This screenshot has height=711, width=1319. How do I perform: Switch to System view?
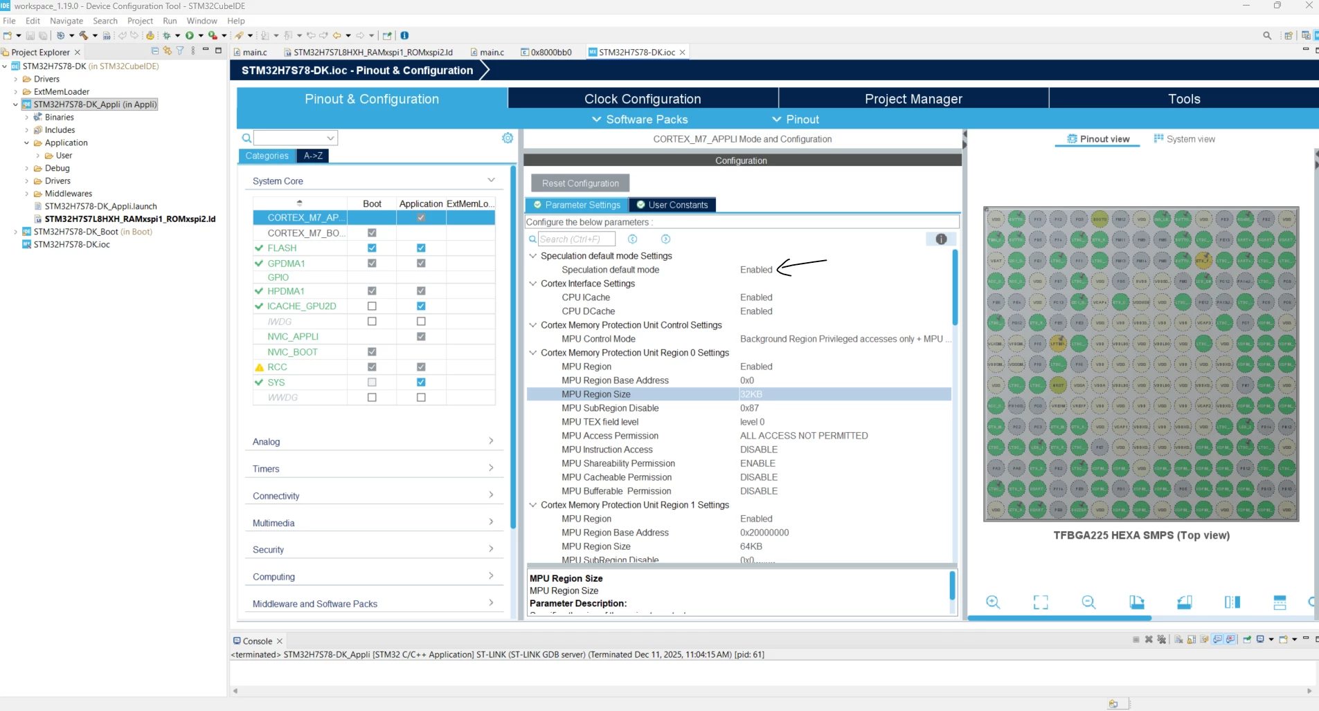[x=1184, y=139]
